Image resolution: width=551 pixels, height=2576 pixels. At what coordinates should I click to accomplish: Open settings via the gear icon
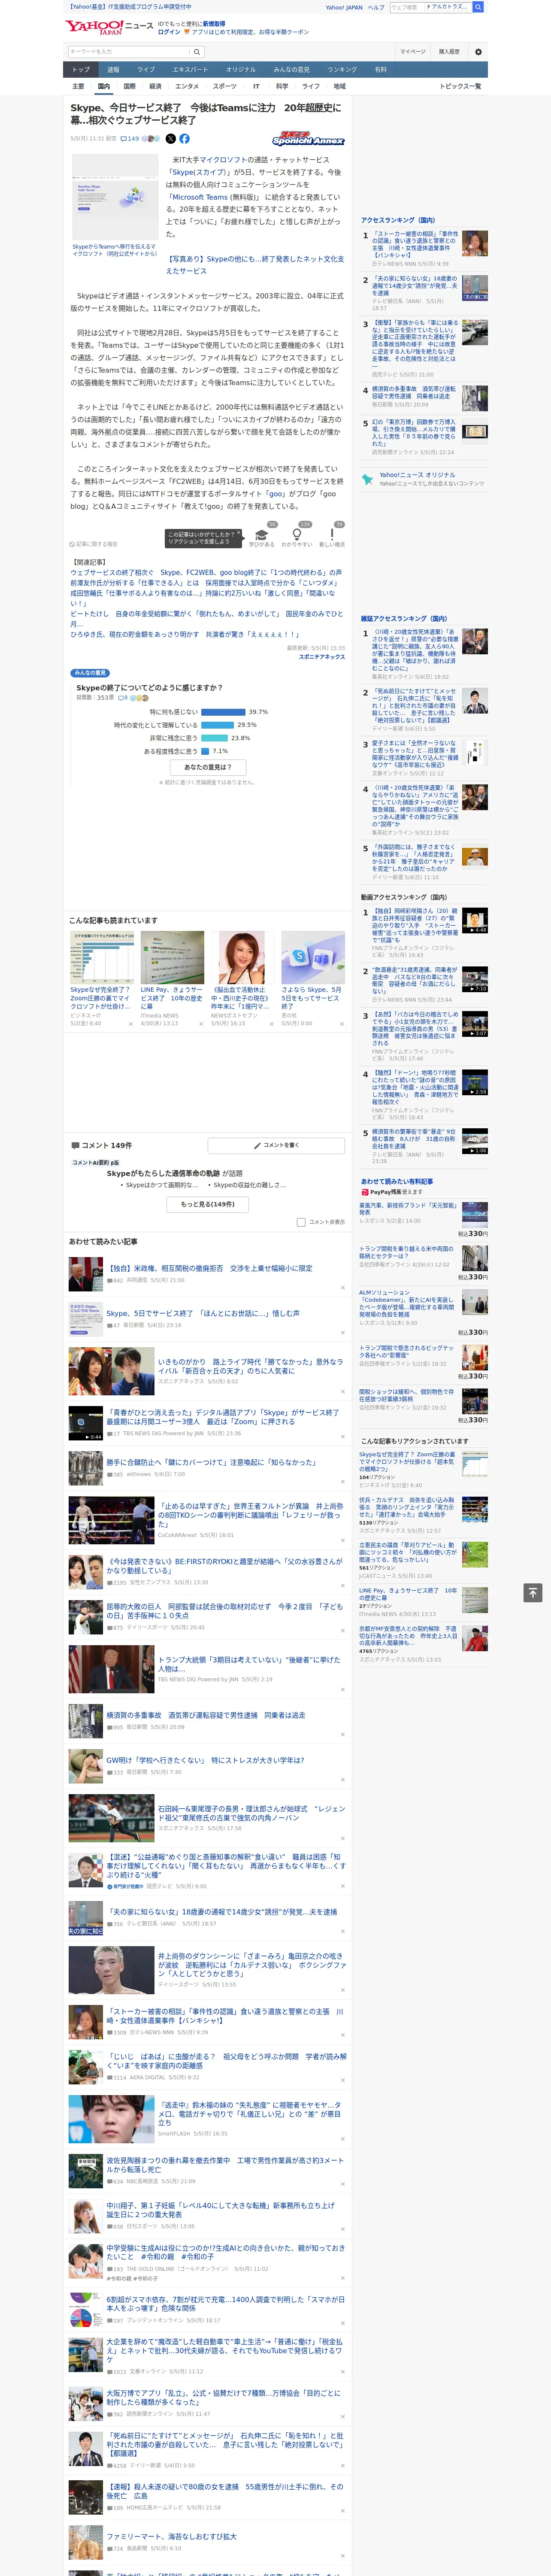[x=478, y=51]
